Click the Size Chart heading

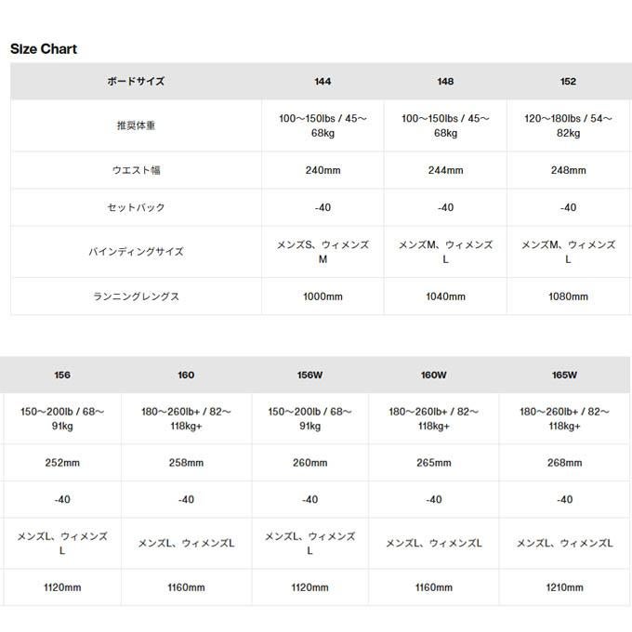point(44,49)
